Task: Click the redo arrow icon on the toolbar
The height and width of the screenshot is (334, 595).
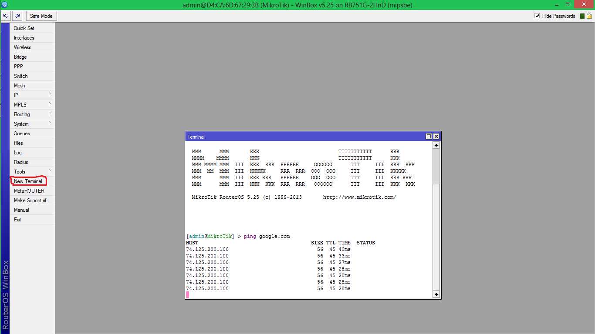Action: [x=17, y=16]
